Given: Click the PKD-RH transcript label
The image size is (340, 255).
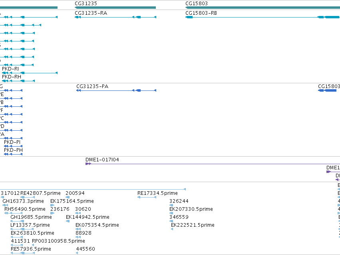Looking at the screenshot, I should tap(12, 77).
